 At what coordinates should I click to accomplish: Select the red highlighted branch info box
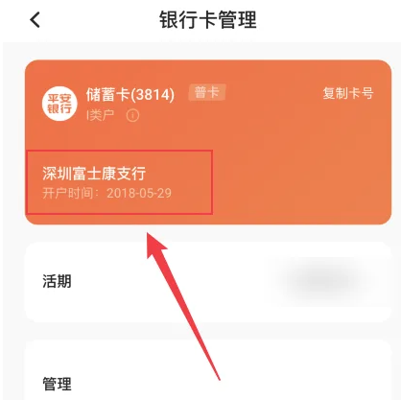click(x=119, y=182)
